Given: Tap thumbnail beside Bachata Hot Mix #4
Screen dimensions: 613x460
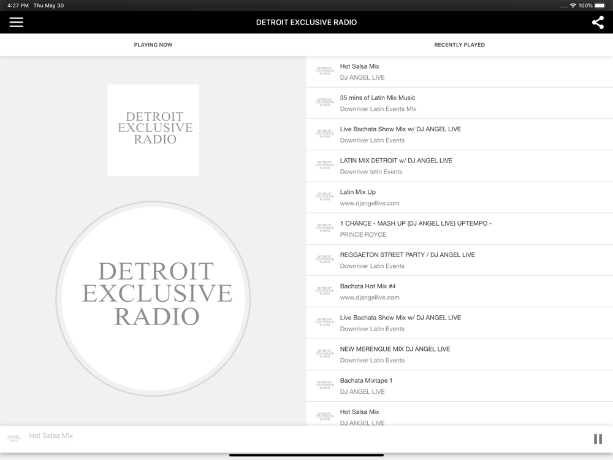Looking at the screenshot, I should pyautogui.click(x=324, y=291).
